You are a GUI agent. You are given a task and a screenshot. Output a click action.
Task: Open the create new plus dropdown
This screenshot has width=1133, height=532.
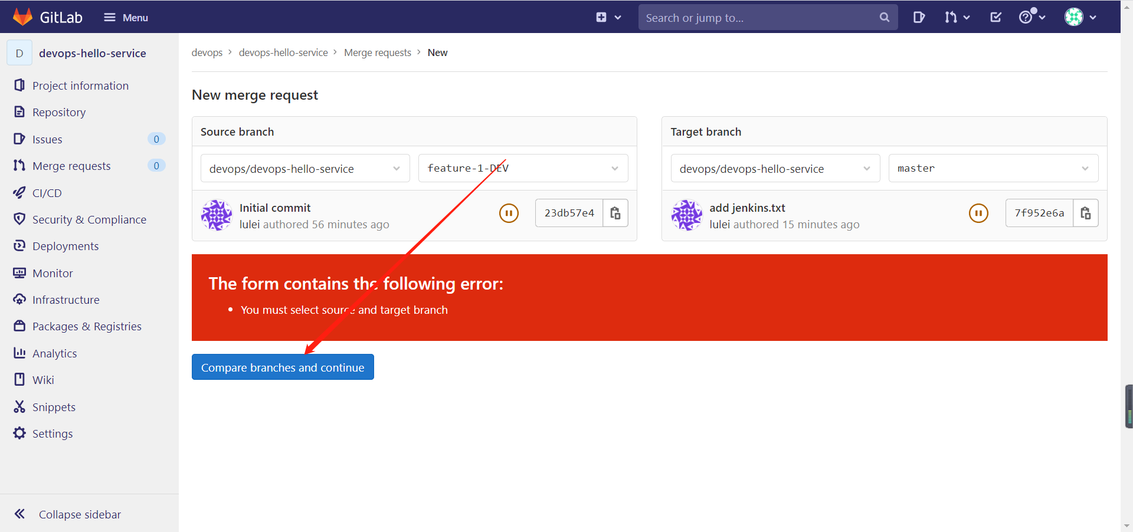pyautogui.click(x=608, y=18)
